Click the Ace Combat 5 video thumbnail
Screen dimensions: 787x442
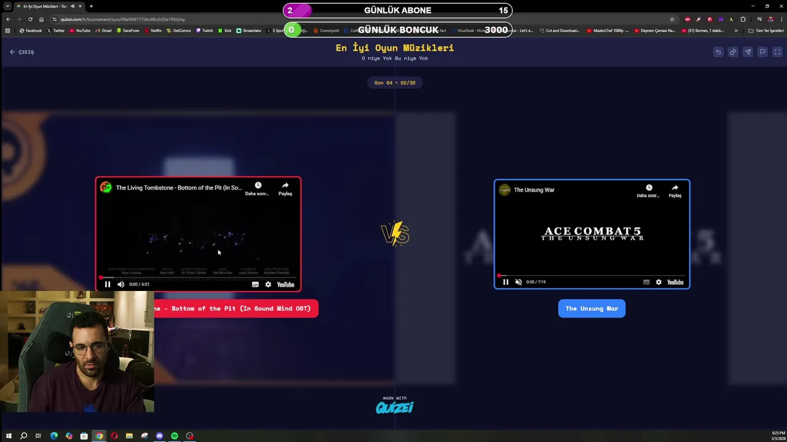click(592, 234)
